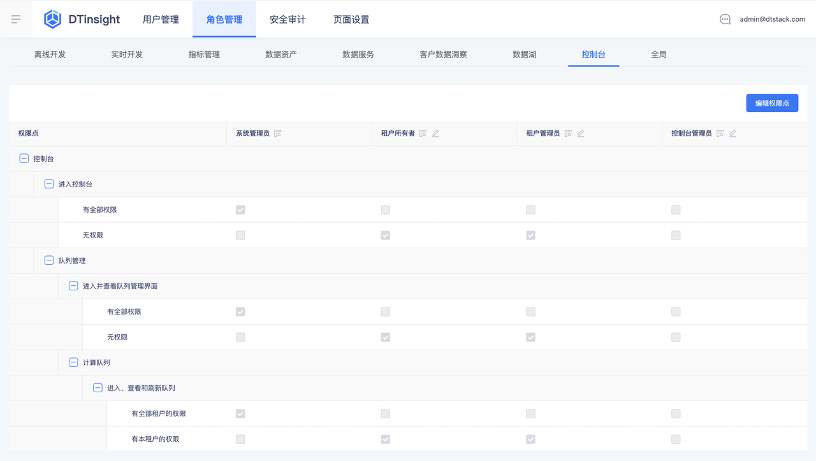Checkbox 控制台管理员 in 进入控制台 有全部权限 row
The height and width of the screenshot is (461, 816).
coord(676,209)
